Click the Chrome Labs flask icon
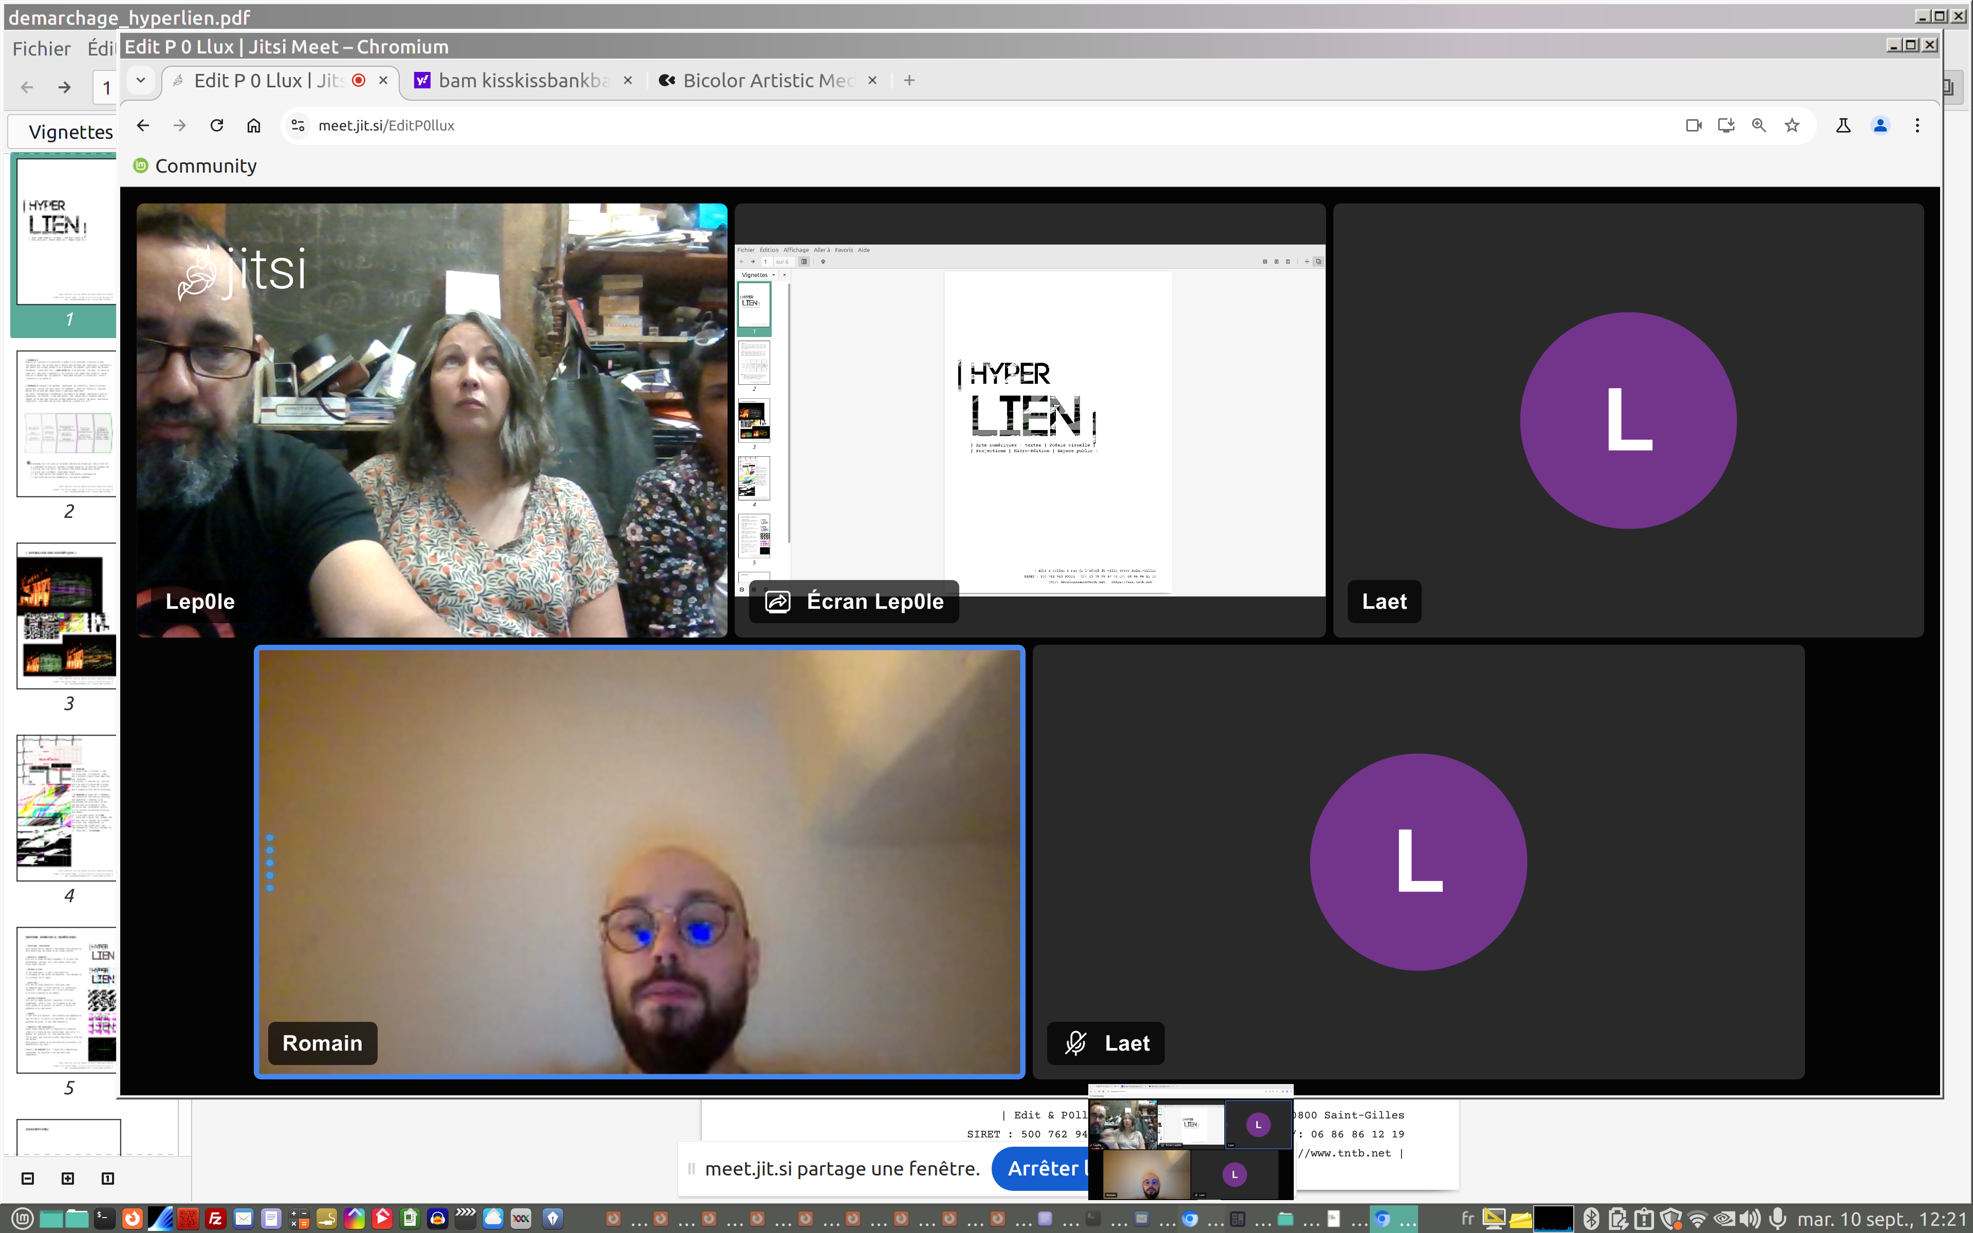Viewport: 1973px width, 1233px height. [1842, 125]
